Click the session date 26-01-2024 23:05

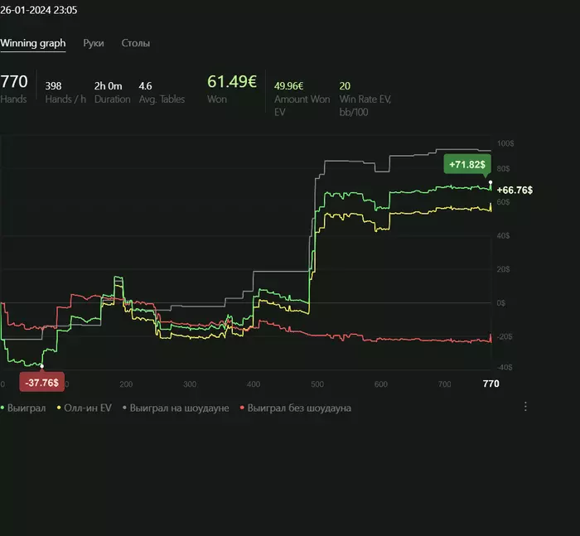point(38,10)
